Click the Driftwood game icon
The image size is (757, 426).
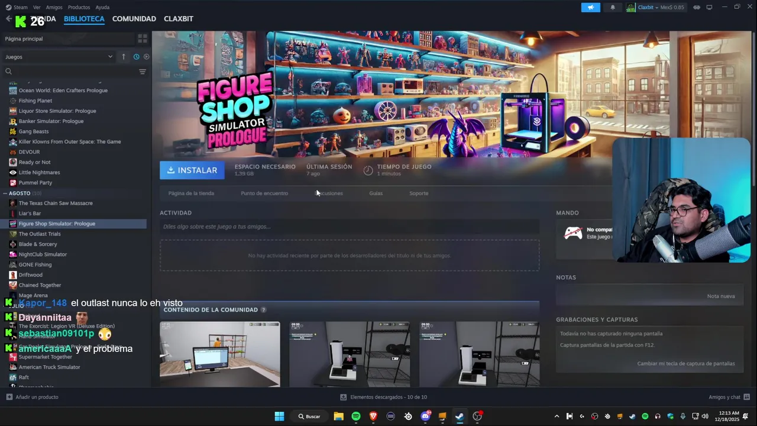coord(13,275)
